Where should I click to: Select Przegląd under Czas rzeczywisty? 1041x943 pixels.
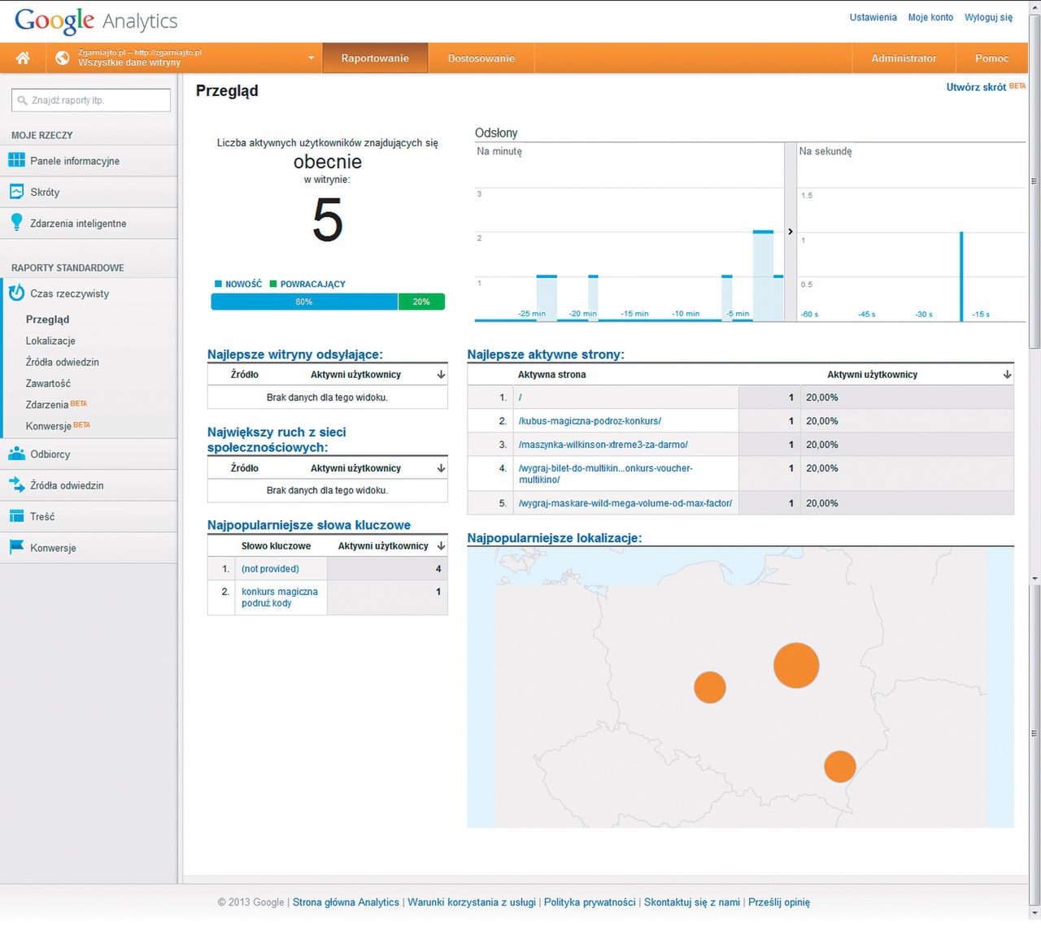[47, 319]
